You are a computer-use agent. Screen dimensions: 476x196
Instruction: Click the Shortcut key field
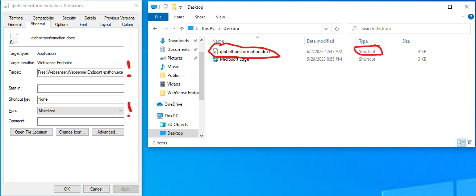81,99
